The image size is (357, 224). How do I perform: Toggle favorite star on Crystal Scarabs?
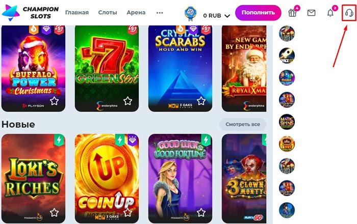(x=201, y=101)
